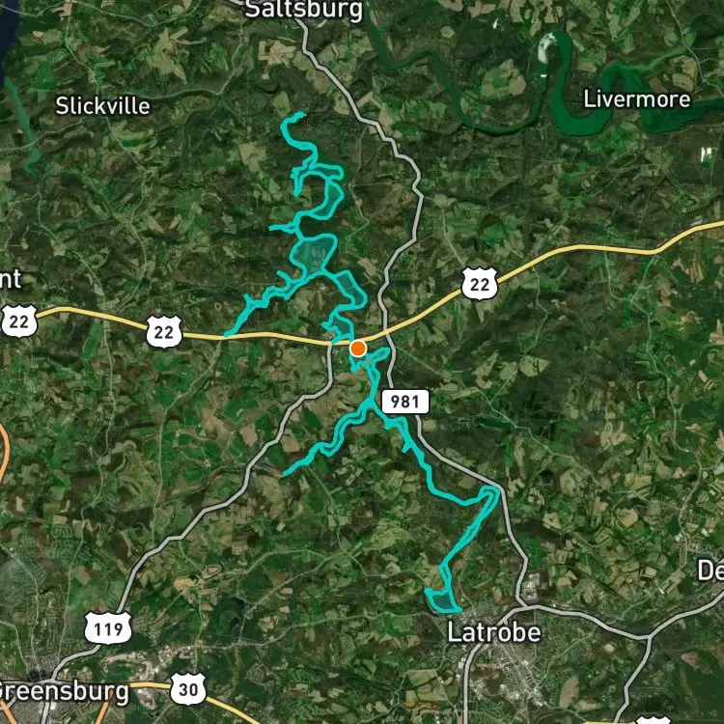Select the route 981 shield
Screen dimensions: 724x724
[x=404, y=402]
